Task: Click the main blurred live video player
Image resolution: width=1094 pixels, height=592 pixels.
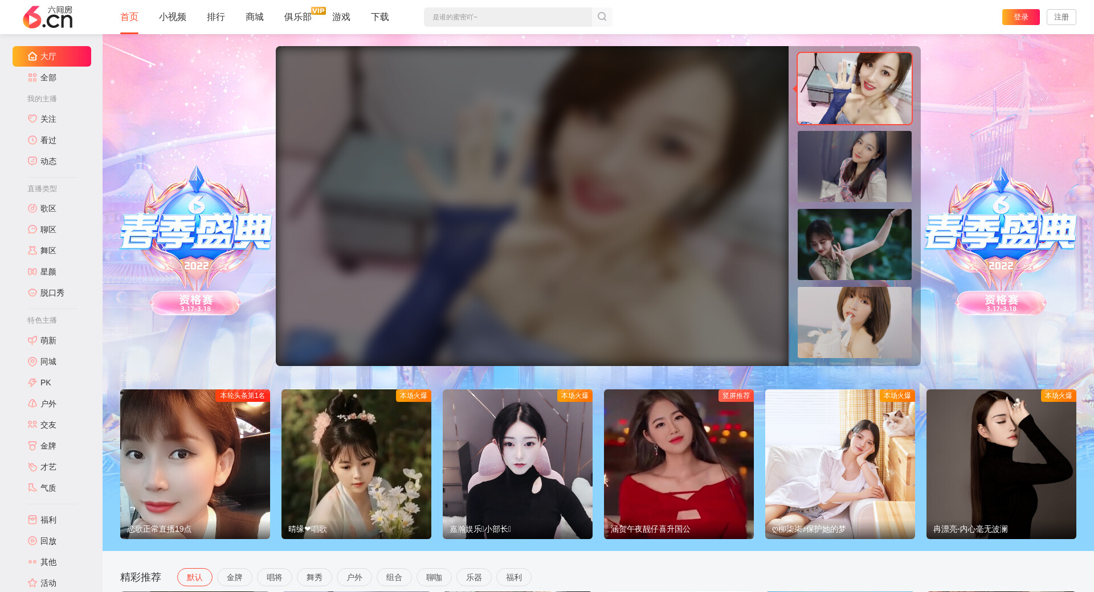Action: (532, 206)
